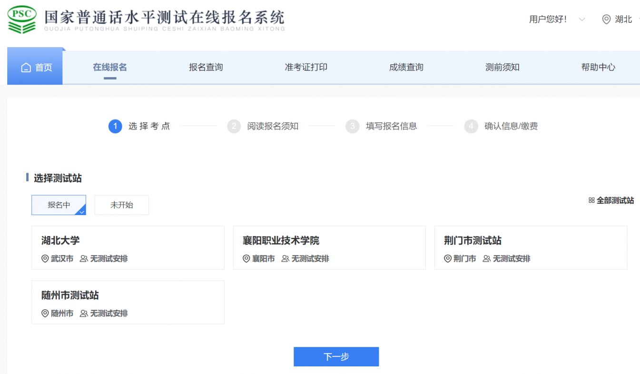Select the 荆门市测试站 card
Screen dimensions: 640x374
pyautogui.click(x=531, y=248)
